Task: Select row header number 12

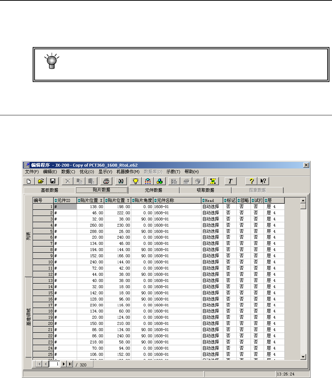Action: pyautogui.click(x=43, y=274)
